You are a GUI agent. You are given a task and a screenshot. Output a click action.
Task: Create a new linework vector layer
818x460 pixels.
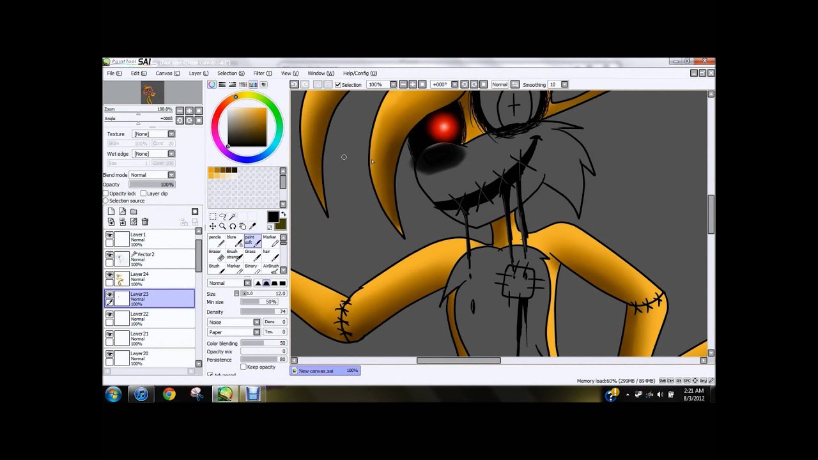pyautogui.click(x=122, y=211)
